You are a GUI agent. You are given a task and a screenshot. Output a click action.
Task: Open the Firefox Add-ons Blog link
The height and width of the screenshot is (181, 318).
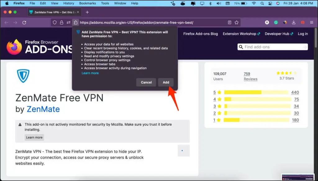coord(201,34)
